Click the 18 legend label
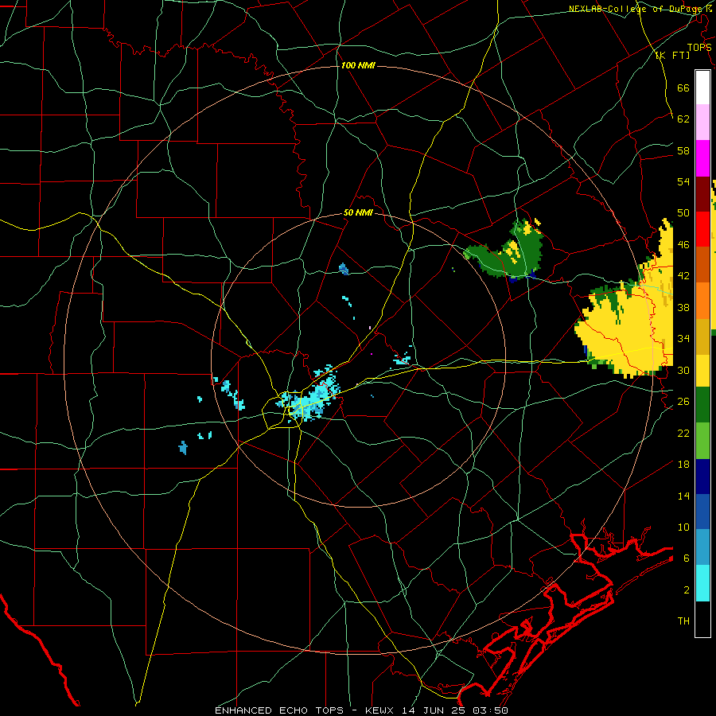The image size is (716, 716). pos(683,465)
